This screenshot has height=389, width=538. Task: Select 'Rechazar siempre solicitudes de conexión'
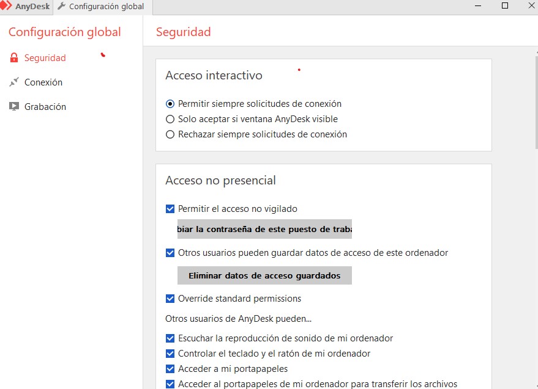(170, 134)
